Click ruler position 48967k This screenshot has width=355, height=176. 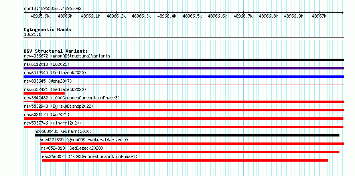(x=319, y=16)
